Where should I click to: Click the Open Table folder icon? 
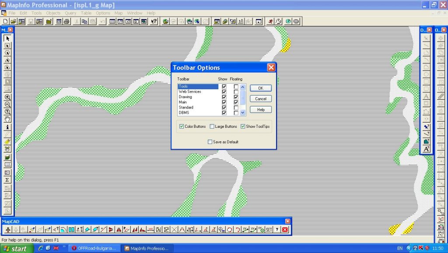click(x=13, y=21)
